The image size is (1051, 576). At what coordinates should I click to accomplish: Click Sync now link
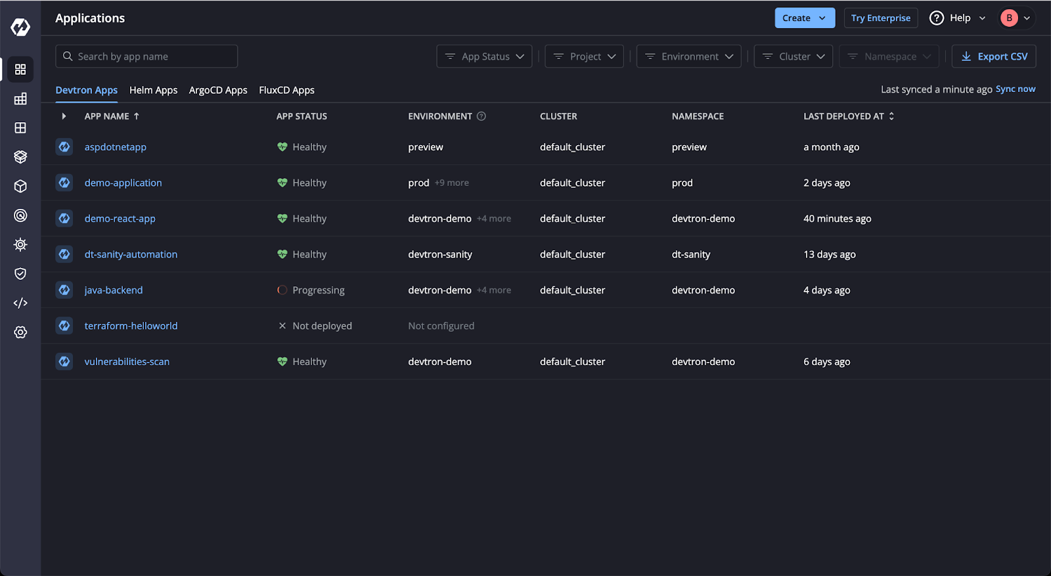[1016, 89]
